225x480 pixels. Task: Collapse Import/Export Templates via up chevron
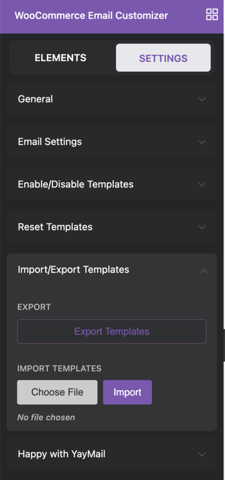point(204,271)
